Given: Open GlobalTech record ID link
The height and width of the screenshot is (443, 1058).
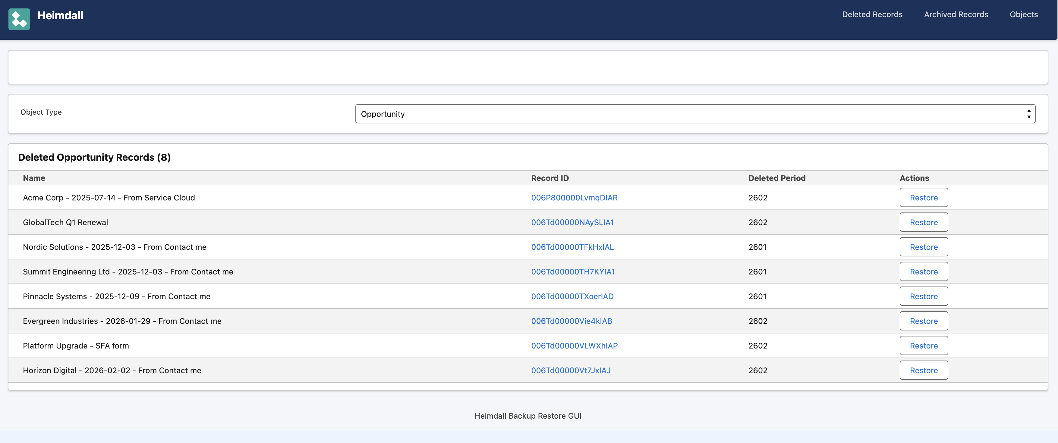Looking at the screenshot, I should pyautogui.click(x=572, y=222).
